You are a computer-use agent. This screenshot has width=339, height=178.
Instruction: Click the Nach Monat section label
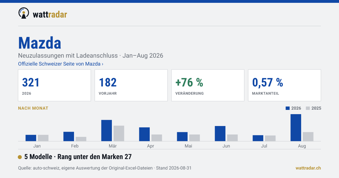pos(33,108)
